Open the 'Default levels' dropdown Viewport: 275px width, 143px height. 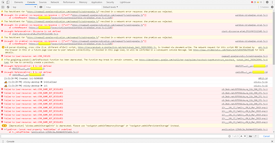110,7
